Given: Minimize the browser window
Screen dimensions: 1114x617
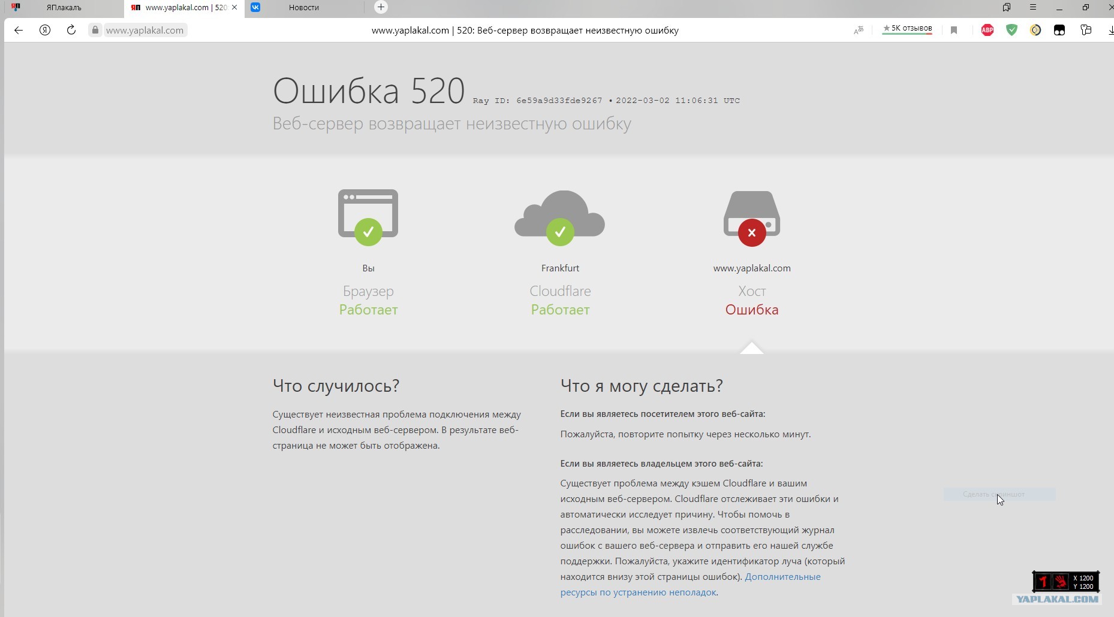Looking at the screenshot, I should [x=1059, y=8].
